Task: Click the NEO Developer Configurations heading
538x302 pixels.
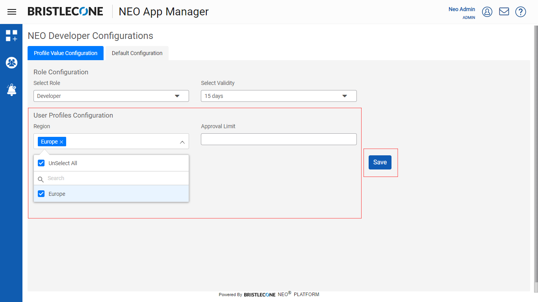Action: (x=90, y=36)
